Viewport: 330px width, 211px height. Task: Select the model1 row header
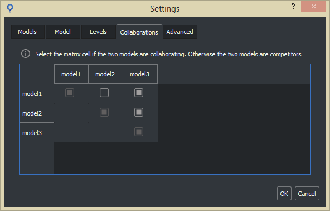(x=37, y=94)
